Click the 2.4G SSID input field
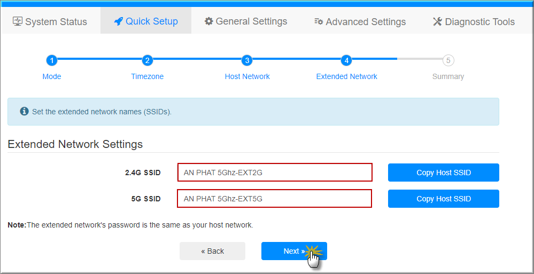The image size is (534, 274). click(274, 173)
